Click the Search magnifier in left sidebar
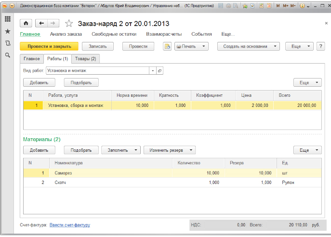The height and width of the screenshot is (237, 331). coord(7,55)
